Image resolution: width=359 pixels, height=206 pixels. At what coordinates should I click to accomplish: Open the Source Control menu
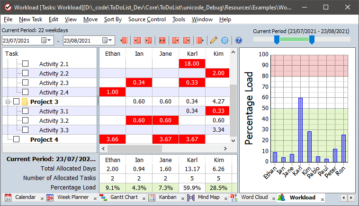pos(147,19)
